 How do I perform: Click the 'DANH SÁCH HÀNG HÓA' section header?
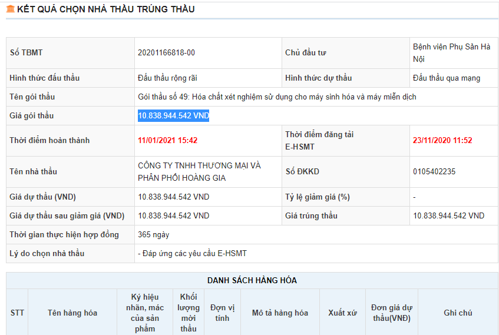tap(252, 280)
